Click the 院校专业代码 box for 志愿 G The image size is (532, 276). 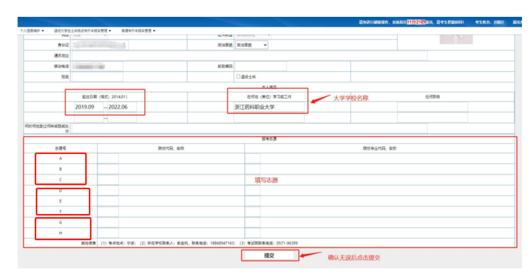coord(252,222)
